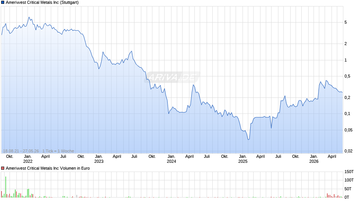Click the price peak point near Jan. 2022

[29, 17]
